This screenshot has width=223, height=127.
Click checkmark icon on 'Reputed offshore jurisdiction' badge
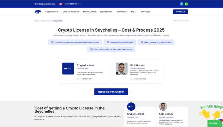coord(108,42)
